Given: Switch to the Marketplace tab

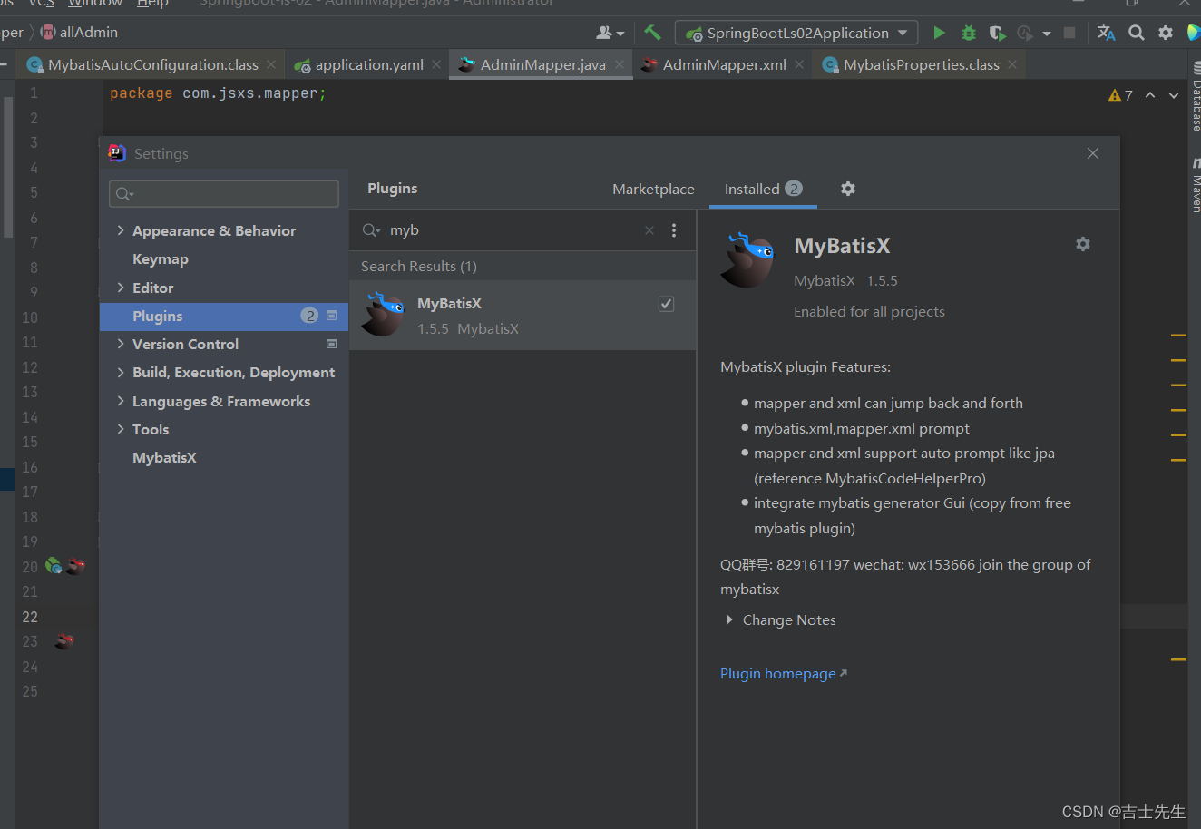Looking at the screenshot, I should pyautogui.click(x=653, y=189).
